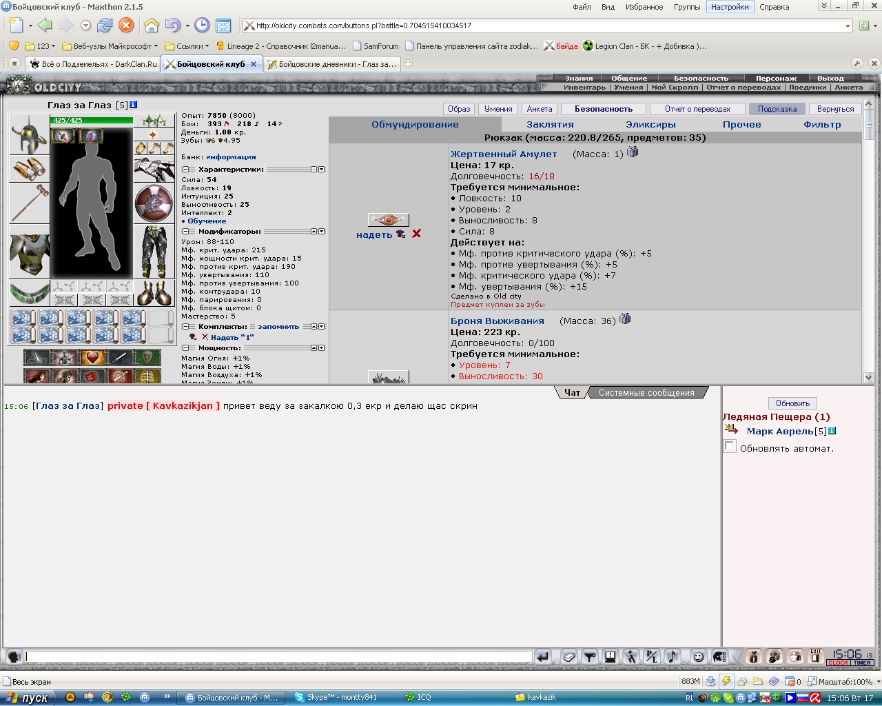Click the EXIT door icon
Screen dimensions: 882x706
(x=816, y=657)
